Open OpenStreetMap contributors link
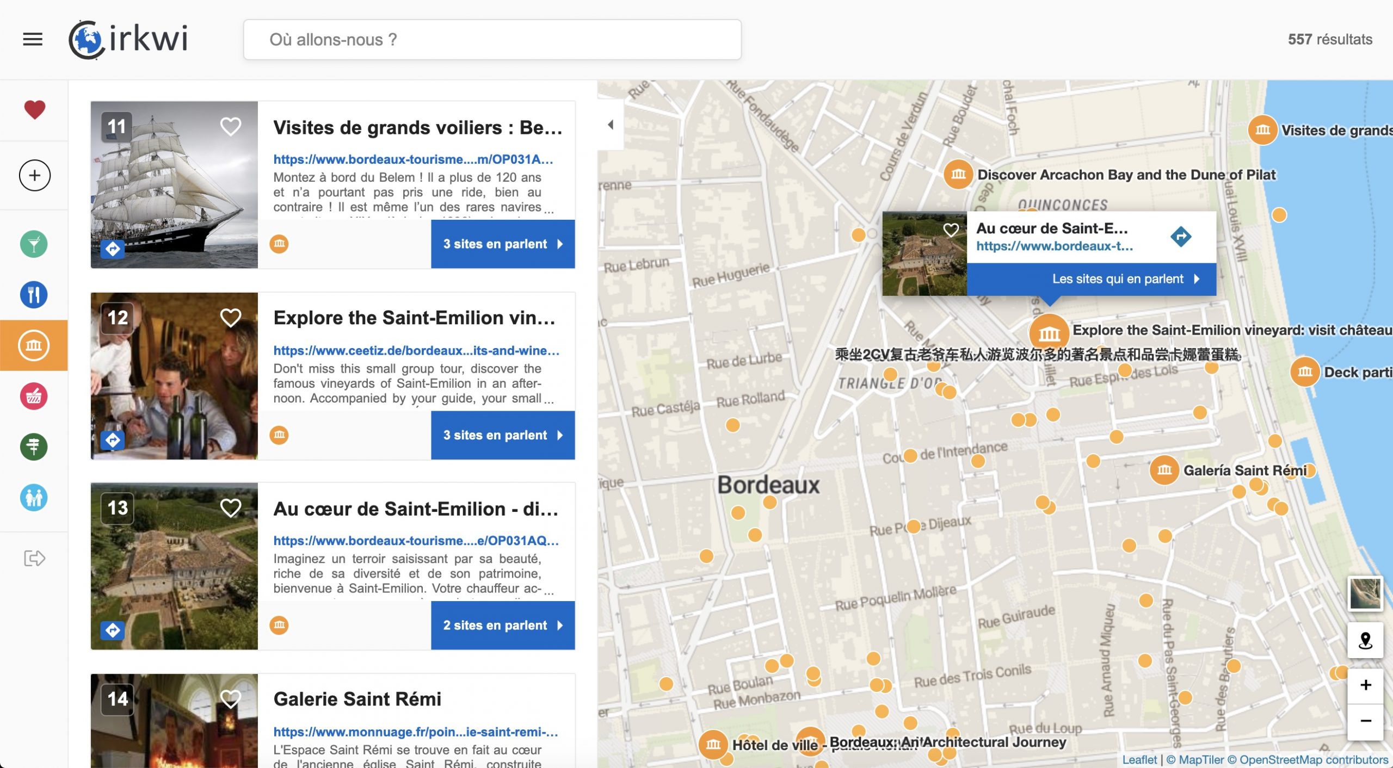 (1308, 760)
